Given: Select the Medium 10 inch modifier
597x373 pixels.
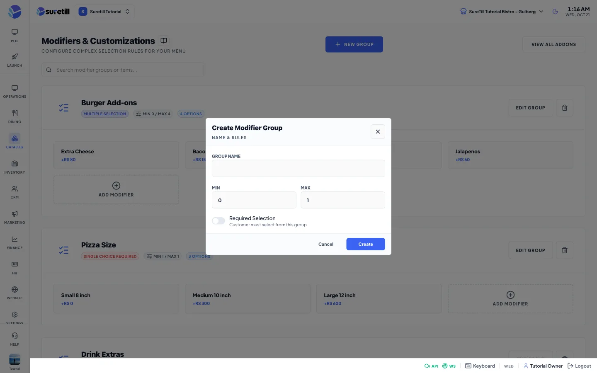Looking at the screenshot, I should [248, 298].
